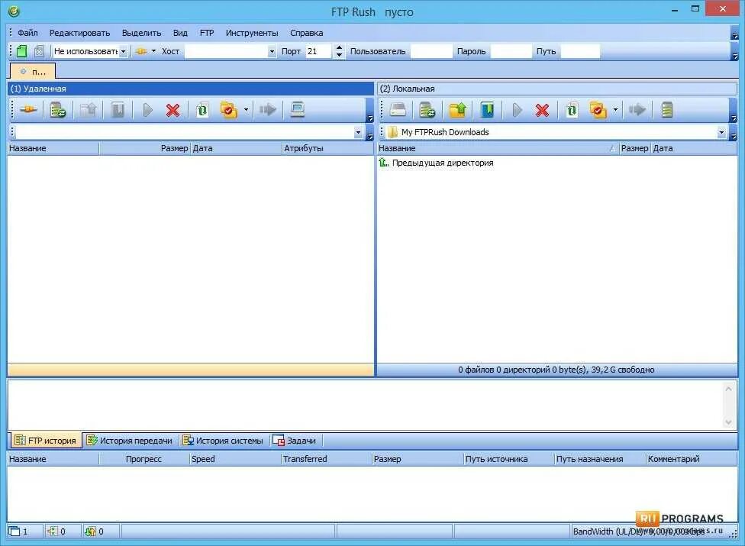
Task: Expand the arrow next to the quick connect plug
Action: (x=153, y=51)
